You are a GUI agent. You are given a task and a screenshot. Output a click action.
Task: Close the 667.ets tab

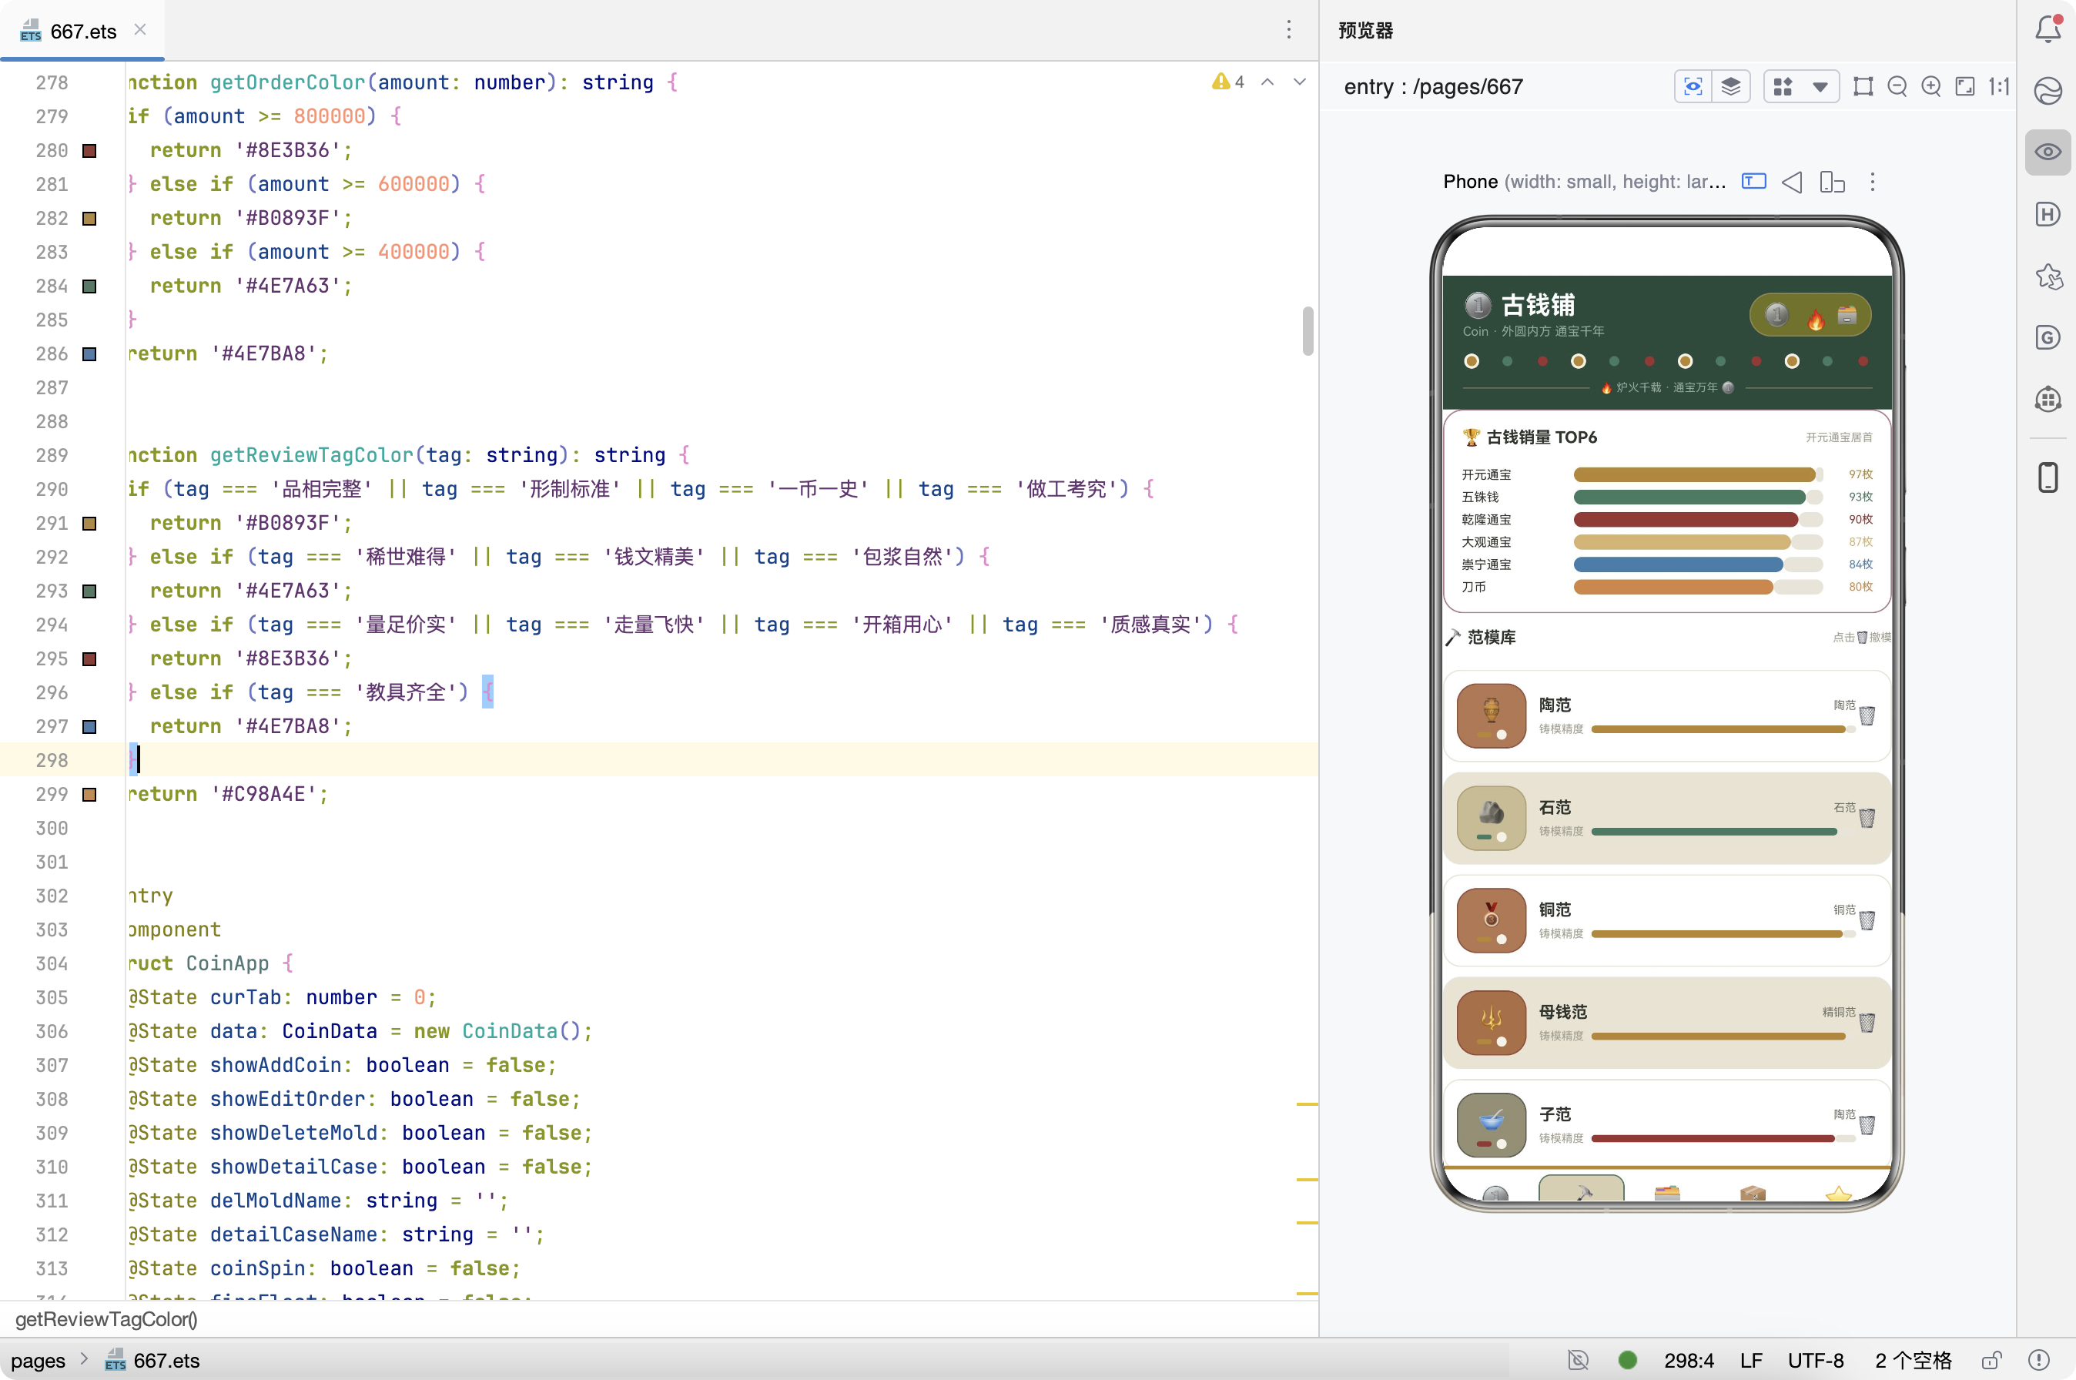click(x=140, y=30)
